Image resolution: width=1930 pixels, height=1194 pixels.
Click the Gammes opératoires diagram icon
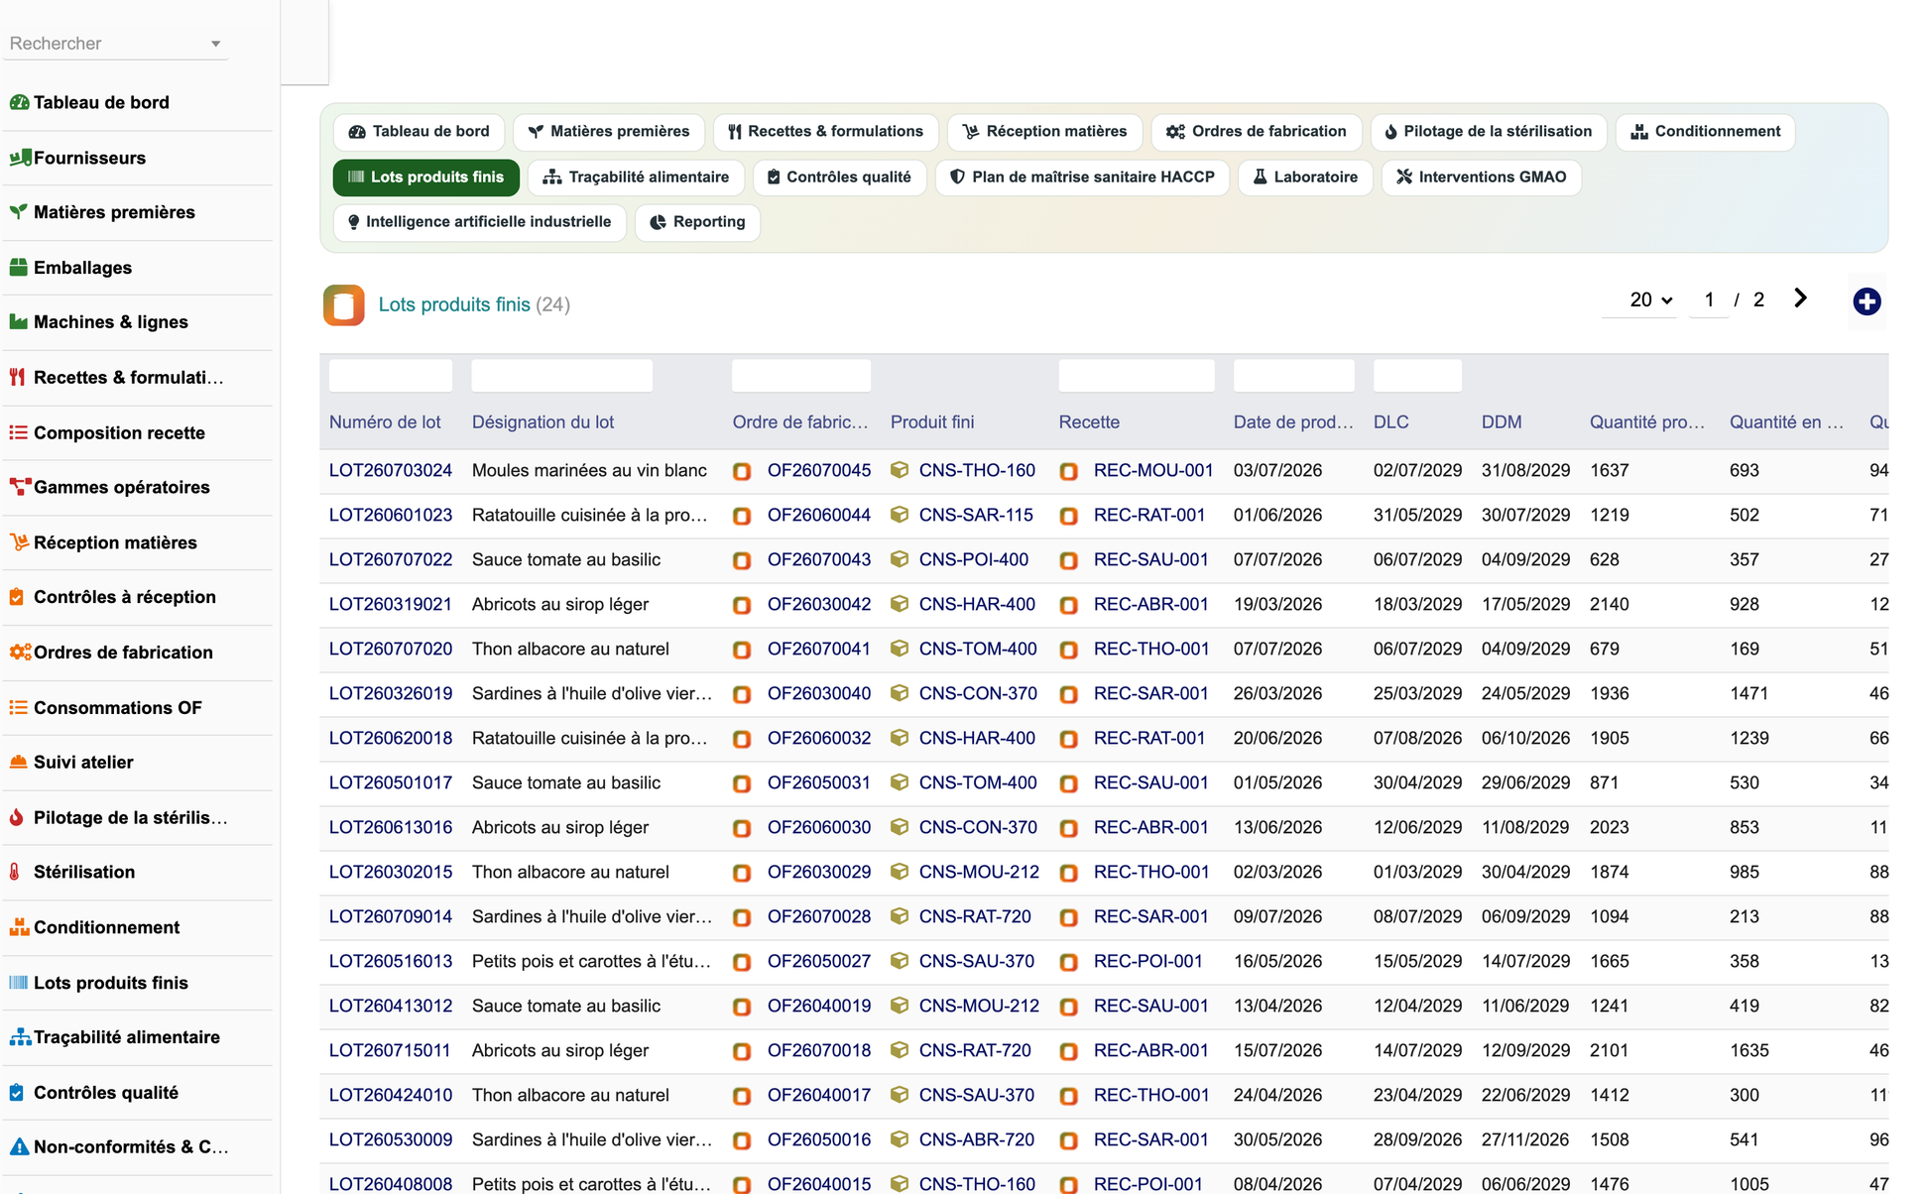tap(19, 488)
